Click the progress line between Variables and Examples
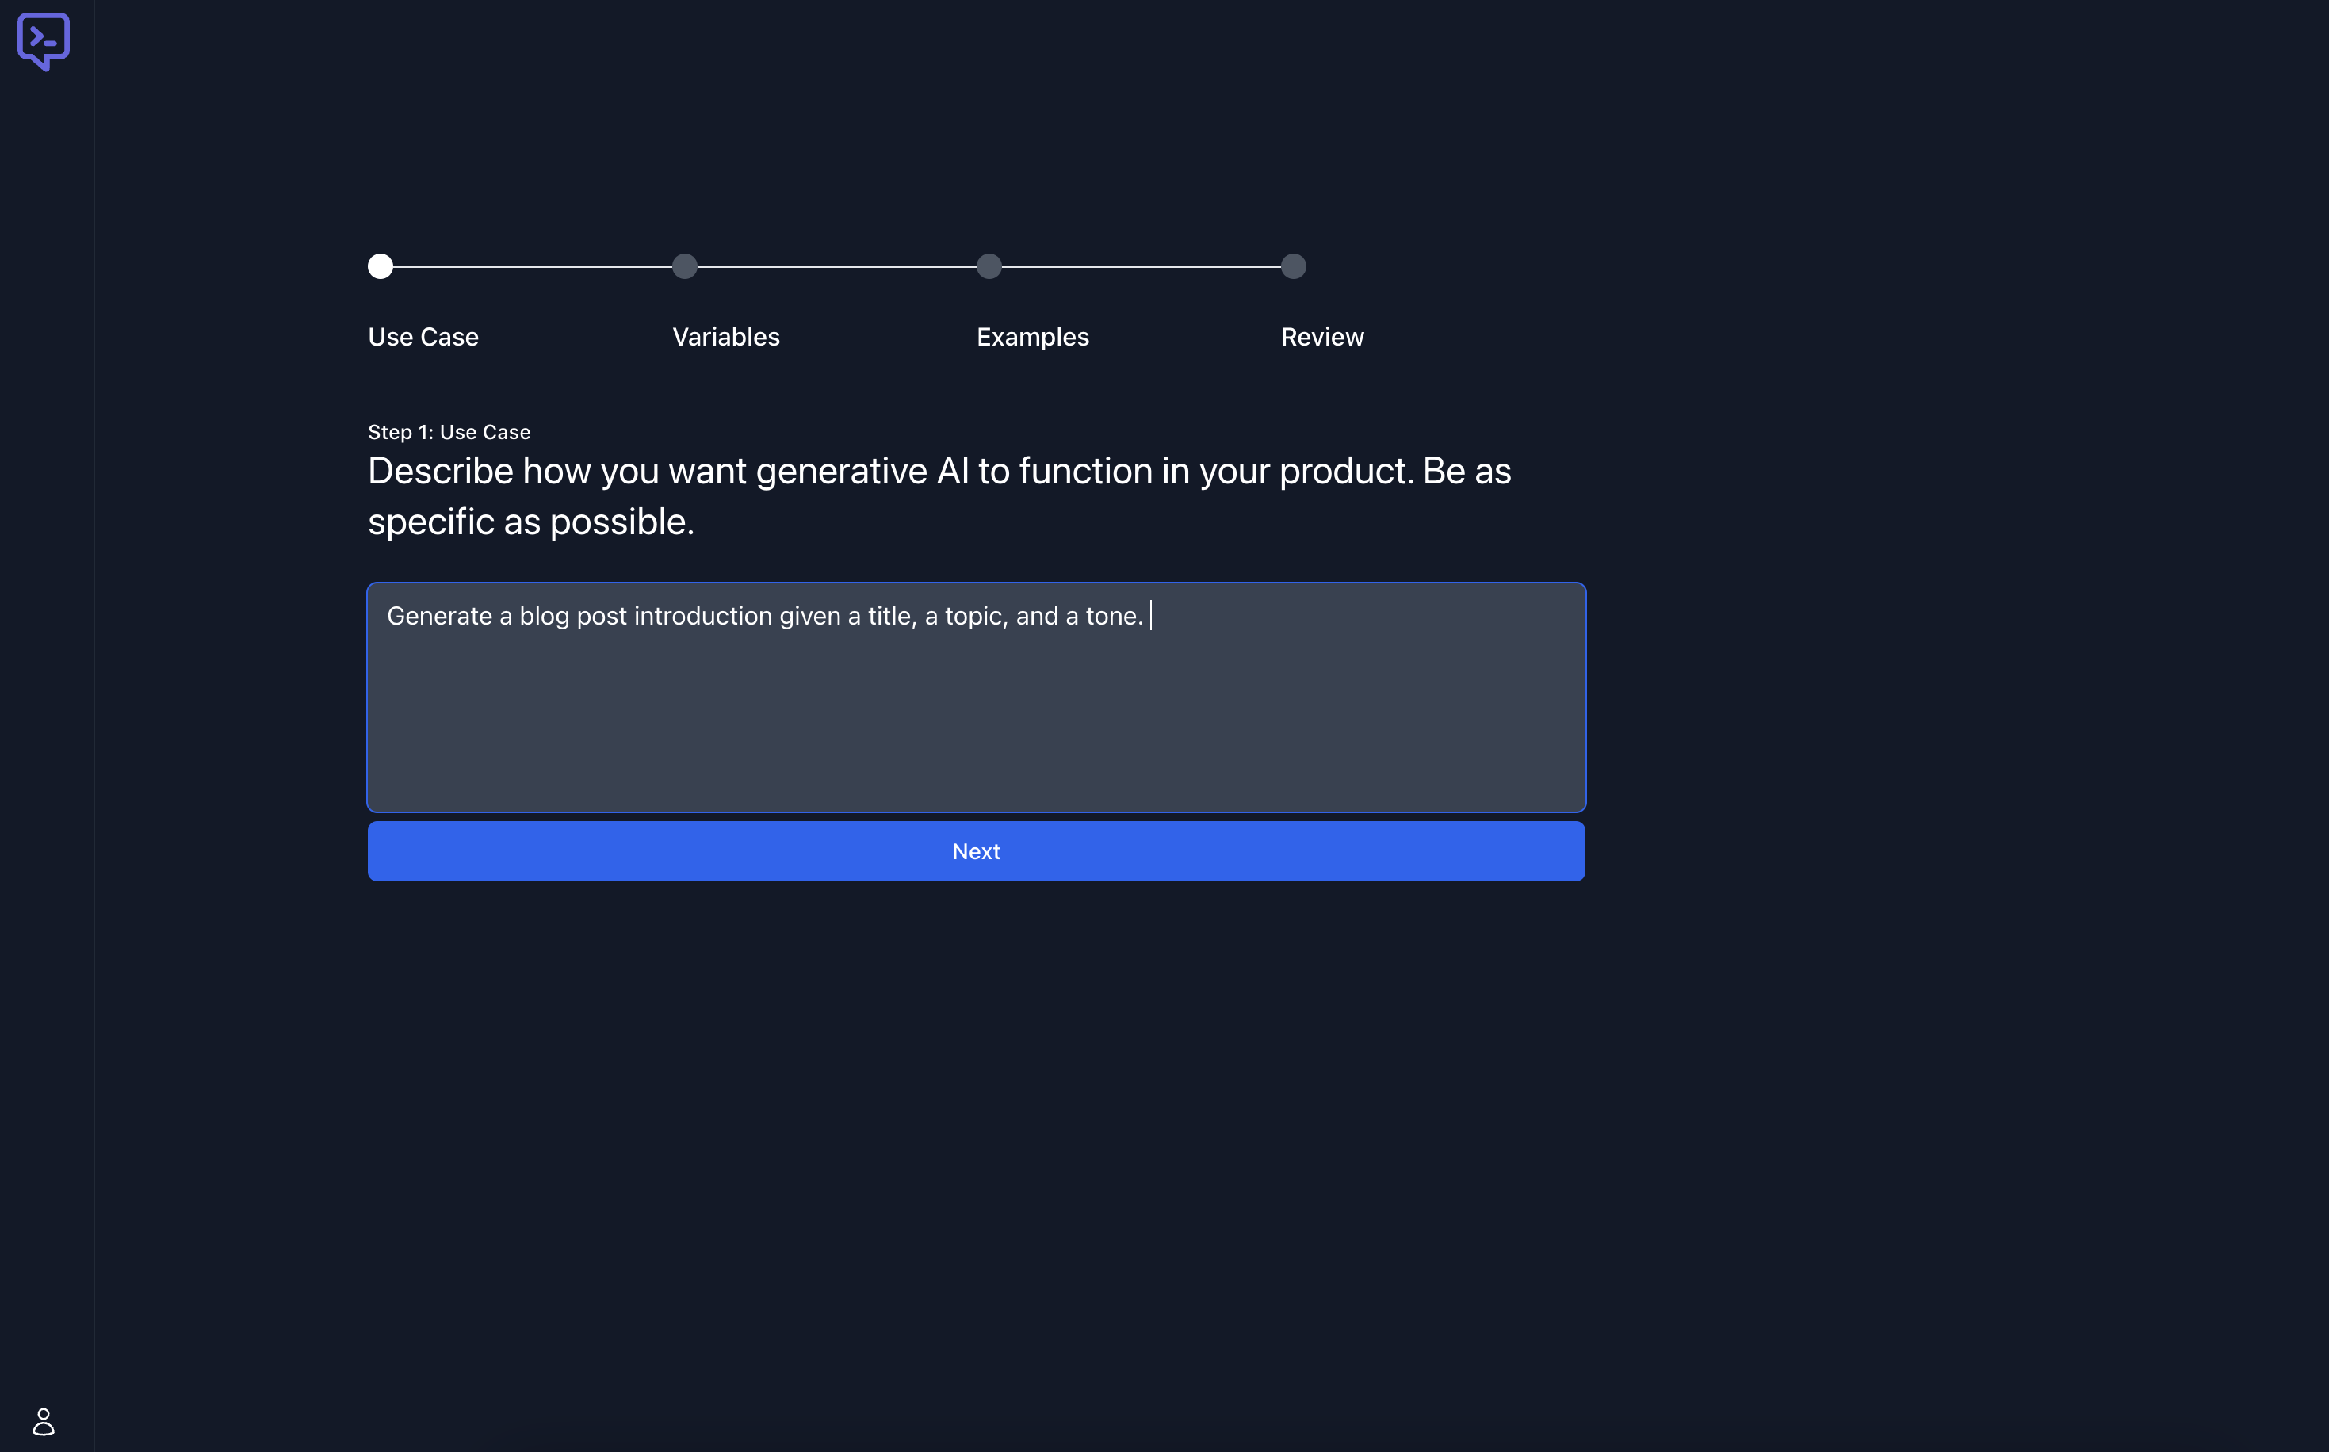 (836, 266)
